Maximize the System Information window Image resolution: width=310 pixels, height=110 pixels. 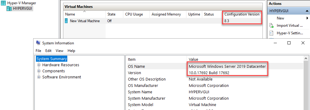point(289,43)
